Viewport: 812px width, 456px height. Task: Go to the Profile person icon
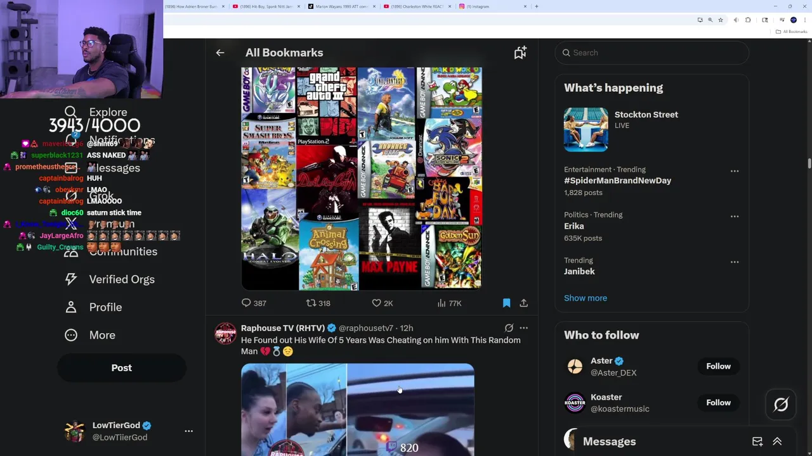point(70,307)
